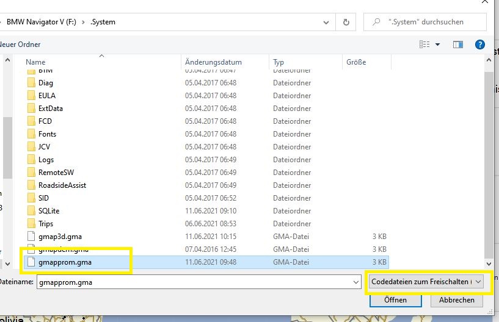Sort by Änderungsdatum column header
This screenshot has width=499, height=322.
(x=213, y=62)
